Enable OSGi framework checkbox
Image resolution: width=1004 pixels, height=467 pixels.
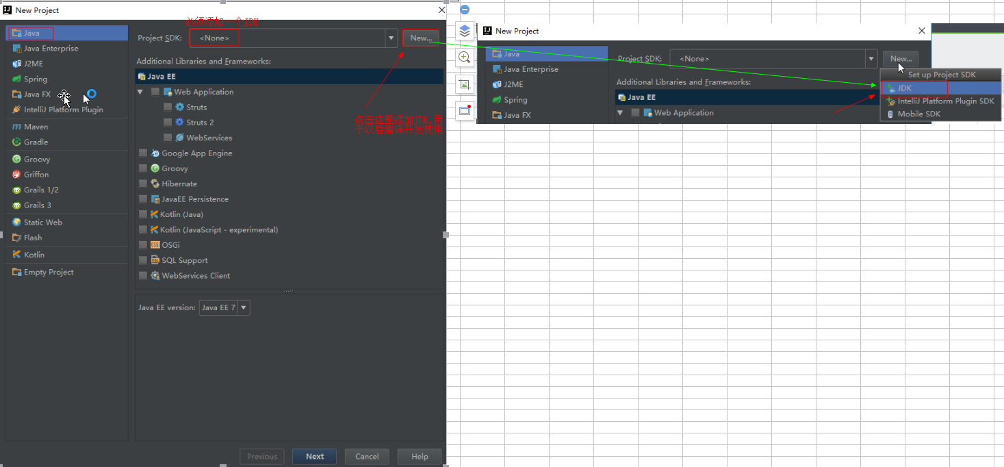pos(143,245)
